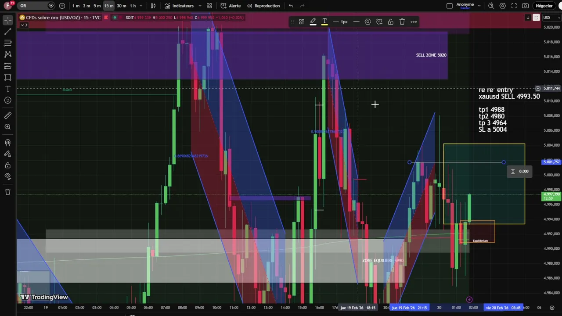Screen dimensions: 562x316
Task: Take a chart snapshot with camera icon
Action: (526, 6)
